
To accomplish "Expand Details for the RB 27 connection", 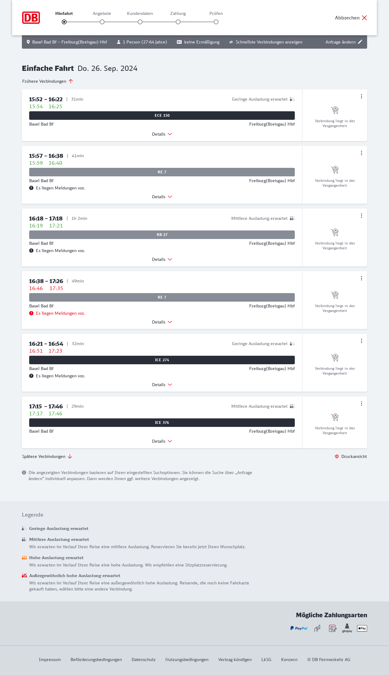I will tap(162, 259).
